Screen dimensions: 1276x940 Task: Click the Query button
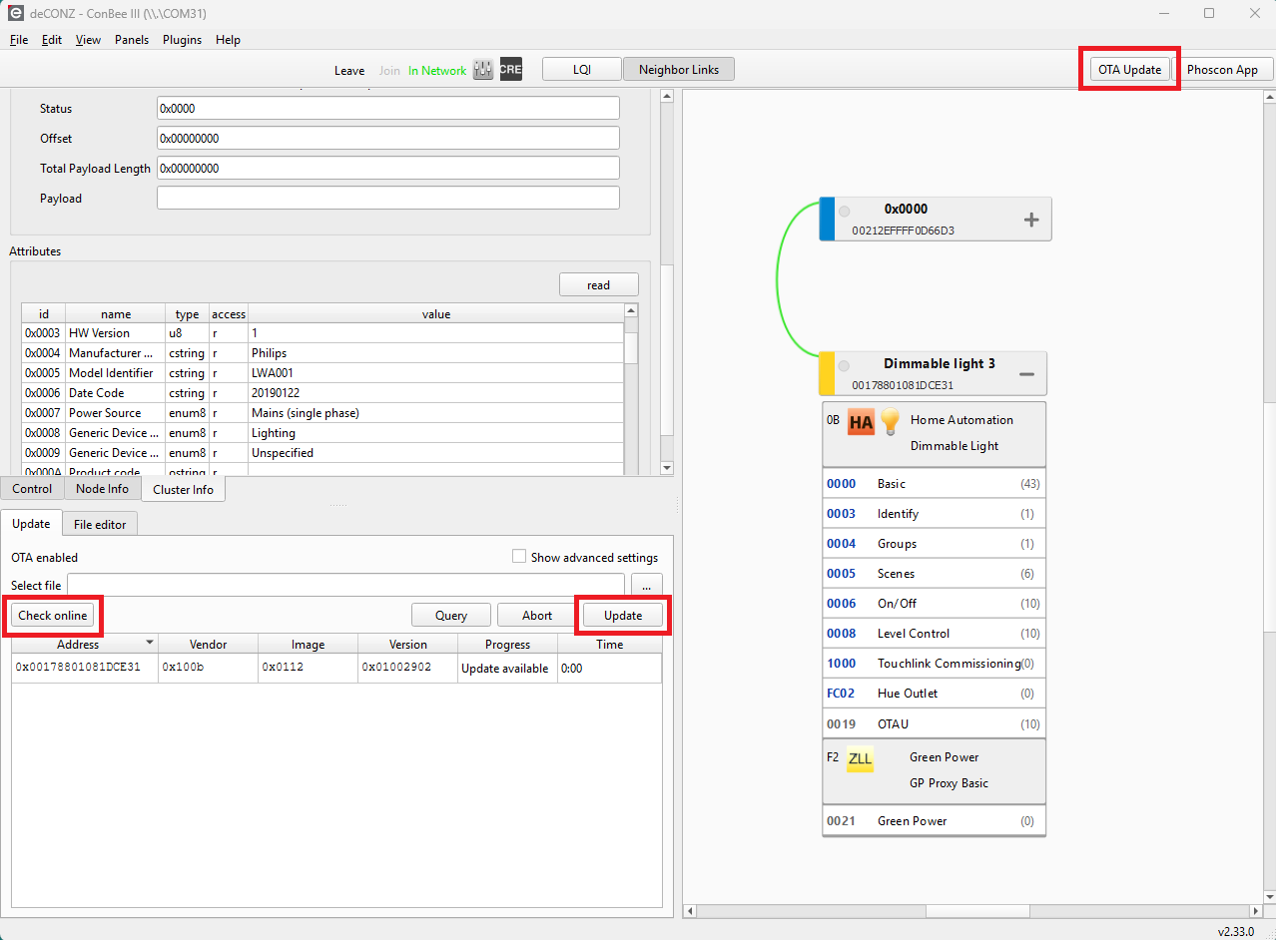click(x=451, y=616)
